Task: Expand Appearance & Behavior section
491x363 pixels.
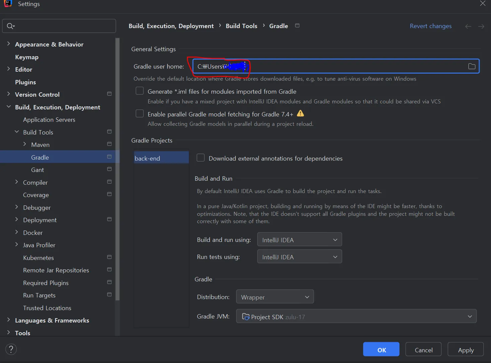Action: (8, 44)
